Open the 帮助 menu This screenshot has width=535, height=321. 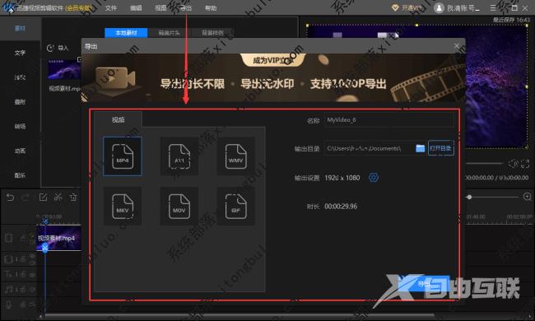click(x=211, y=8)
